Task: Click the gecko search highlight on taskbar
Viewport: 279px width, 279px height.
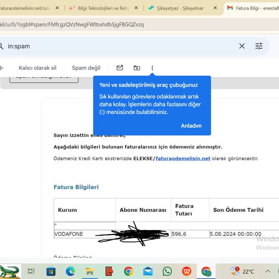Action: pyautogui.click(x=10, y=271)
